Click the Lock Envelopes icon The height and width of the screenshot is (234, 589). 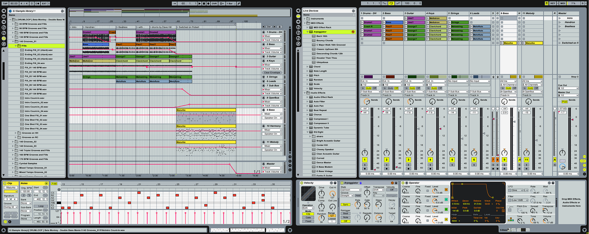click(279, 27)
